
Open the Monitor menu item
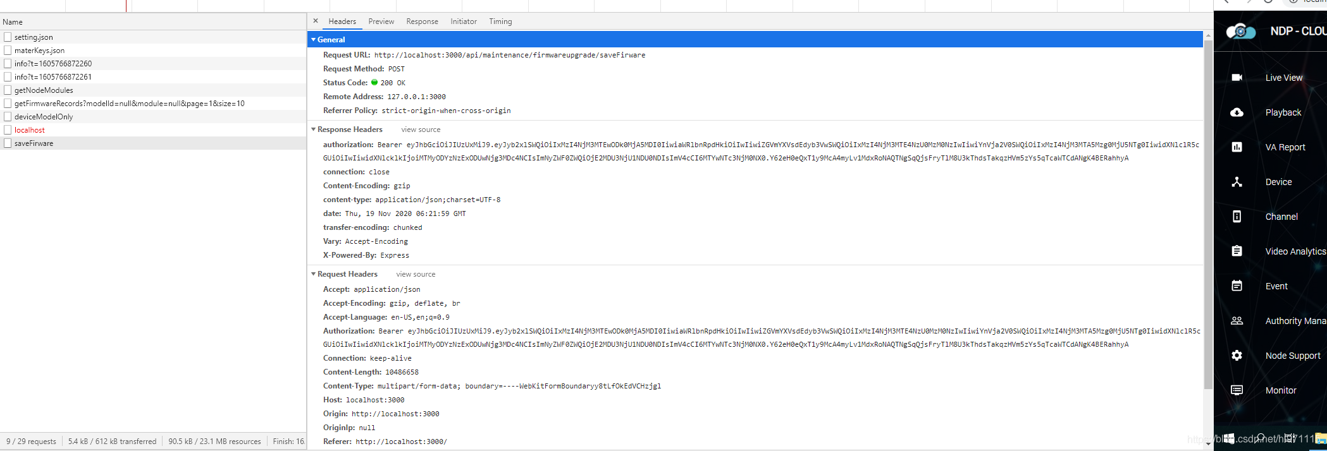tap(1281, 390)
